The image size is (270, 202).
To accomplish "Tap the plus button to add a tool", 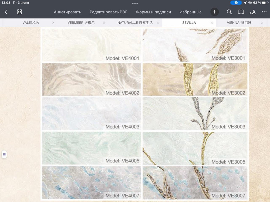I will click(215, 12).
